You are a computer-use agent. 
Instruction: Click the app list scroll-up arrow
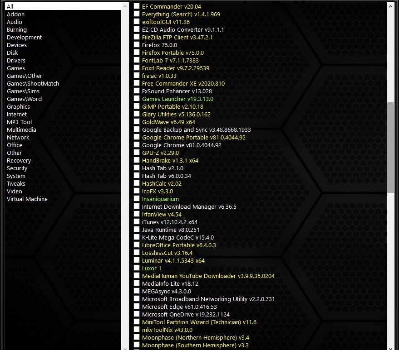[390, 7]
